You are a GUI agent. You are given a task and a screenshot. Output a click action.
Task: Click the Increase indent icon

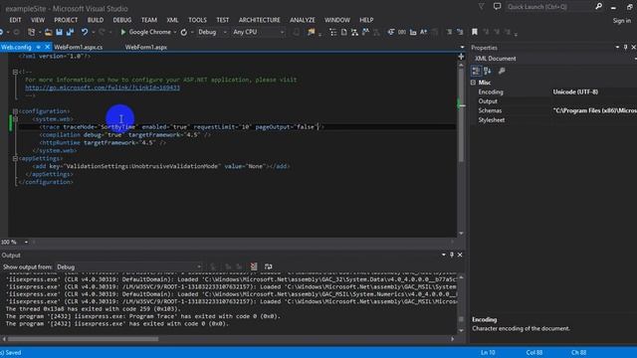coord(460,32)
